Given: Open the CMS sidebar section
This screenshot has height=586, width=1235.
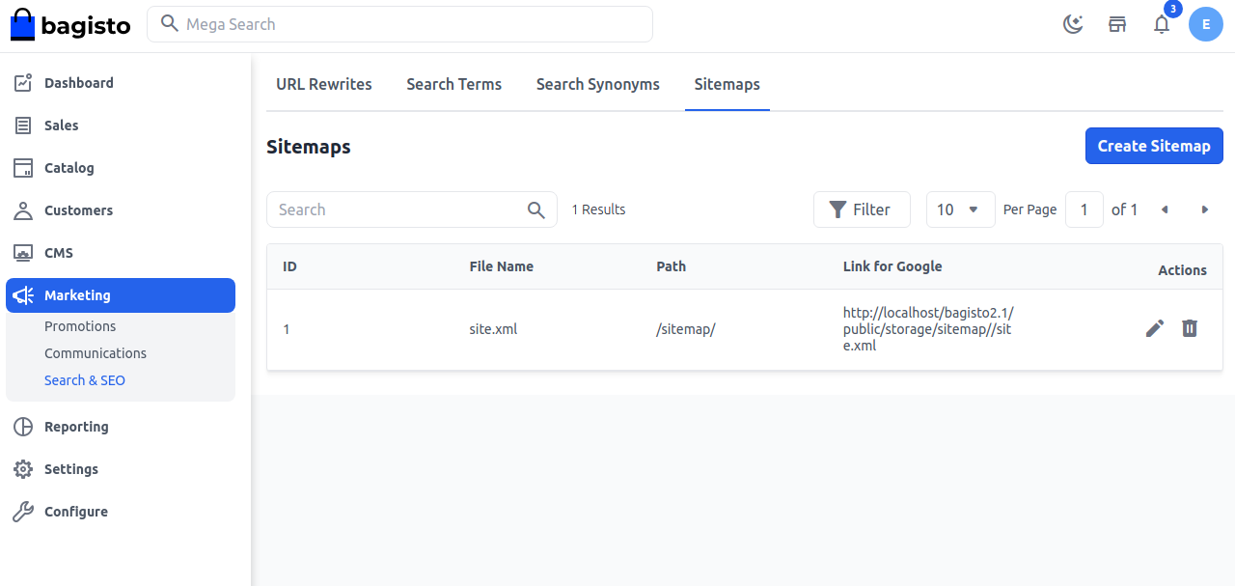Looking at the screenshot, I should click(22, 252).
